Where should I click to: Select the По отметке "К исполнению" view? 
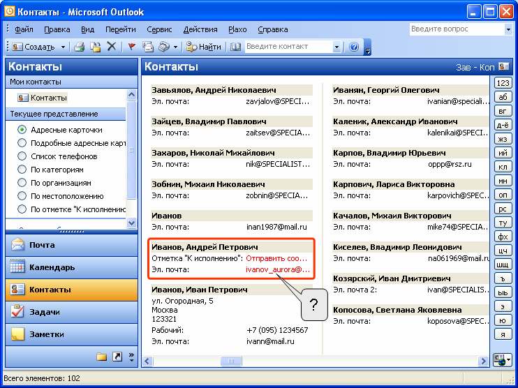[x=71, y=209]
